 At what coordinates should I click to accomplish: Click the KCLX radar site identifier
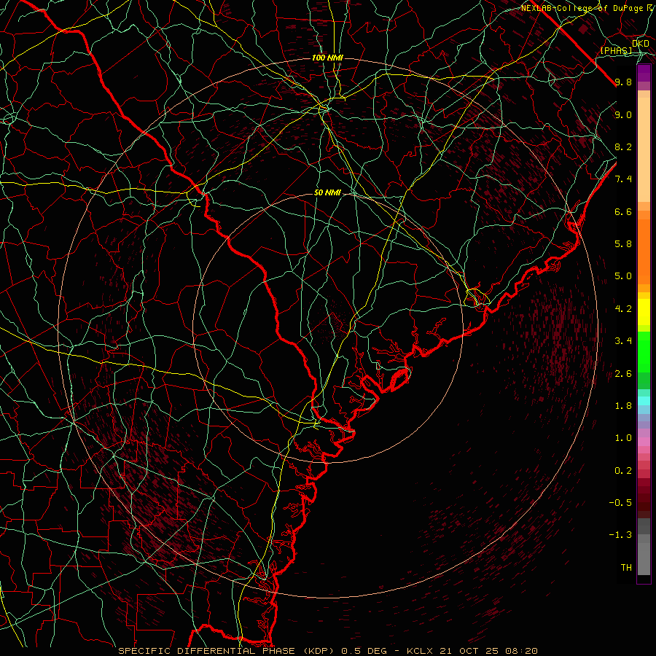coord(419,651)
